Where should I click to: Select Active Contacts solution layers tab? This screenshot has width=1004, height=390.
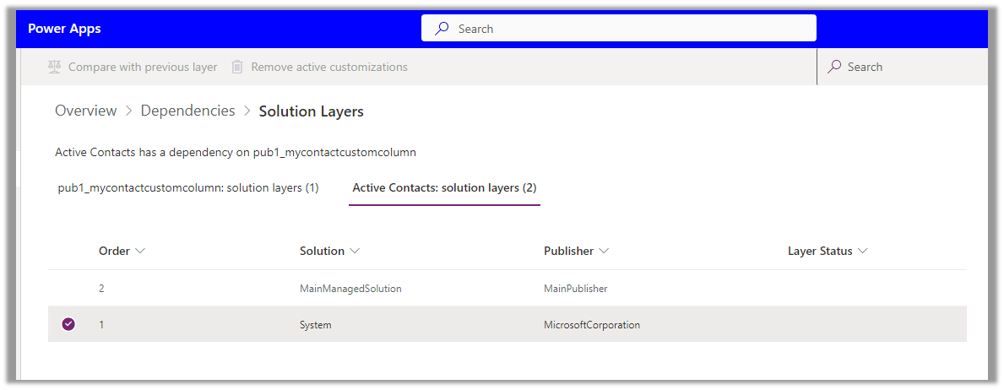click(x=444, y=187)
